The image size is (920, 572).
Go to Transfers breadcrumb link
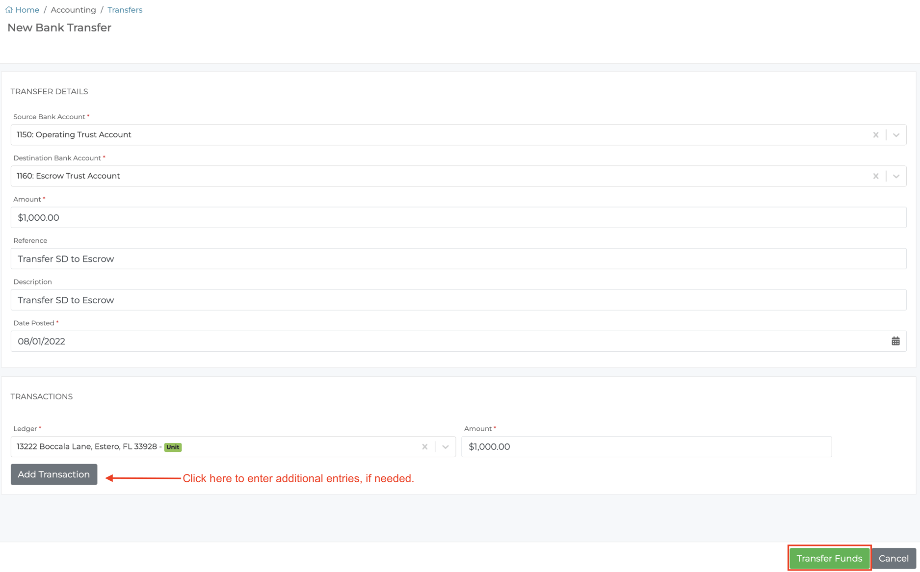(125, 10)
